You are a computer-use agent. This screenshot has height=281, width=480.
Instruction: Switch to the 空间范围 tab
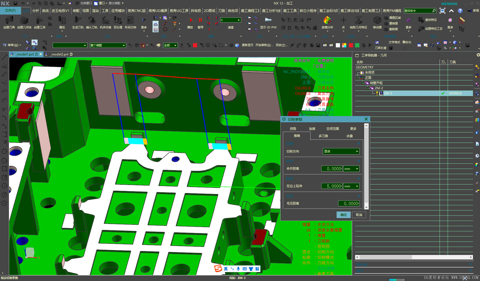pyautogui.click(x=332, y=129)
